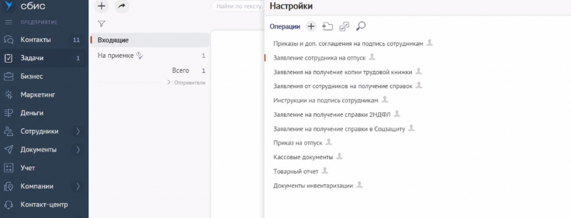
Task: Open Заявления от сотрудников на получение справок
Action: 343,86
